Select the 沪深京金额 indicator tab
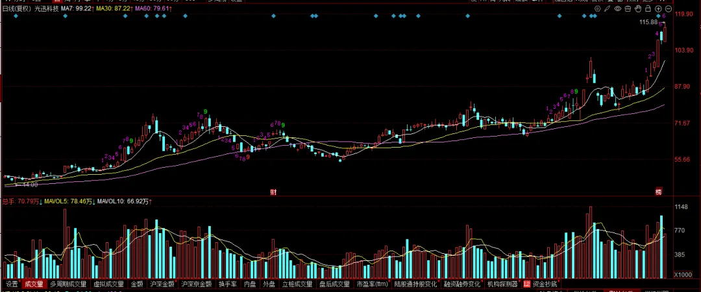Image resolution: width=701 pixels, height=292 pixels. [x=195, y=284]
